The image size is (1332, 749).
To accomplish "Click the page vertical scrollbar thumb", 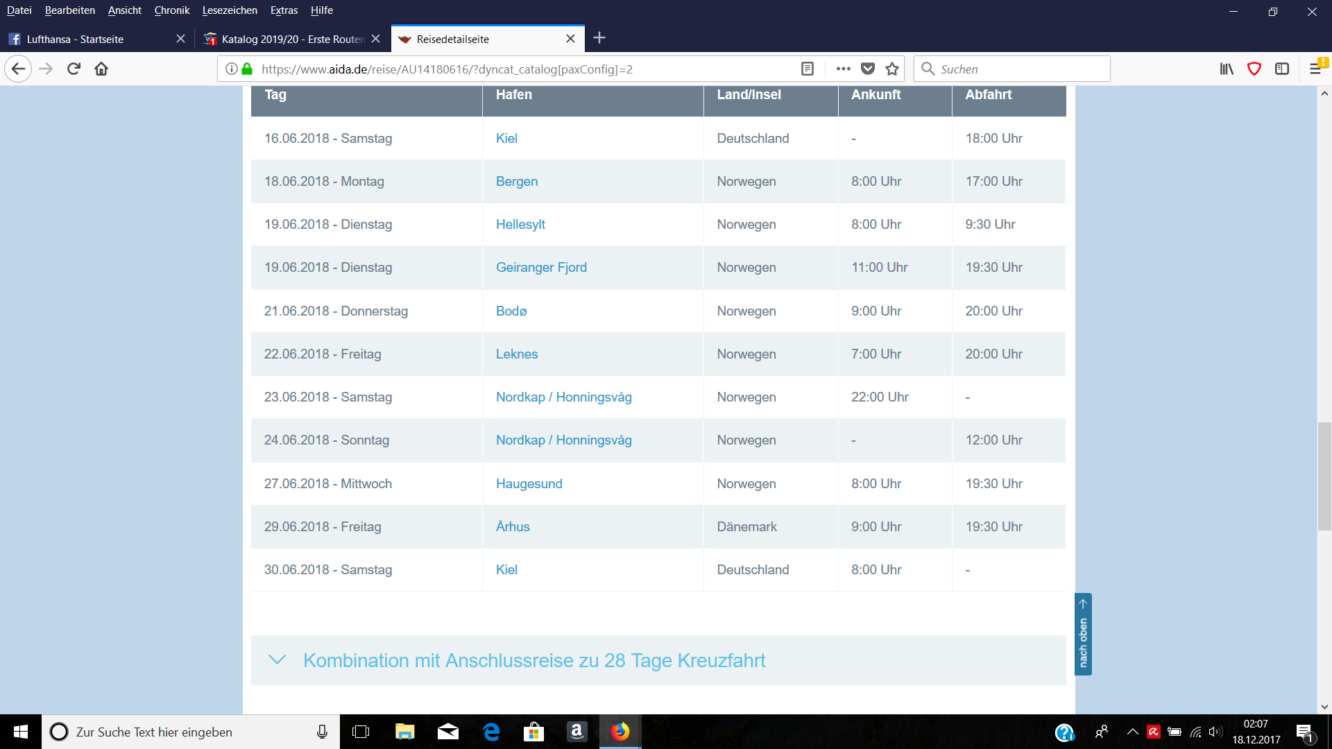I will tap(1324, 476).
